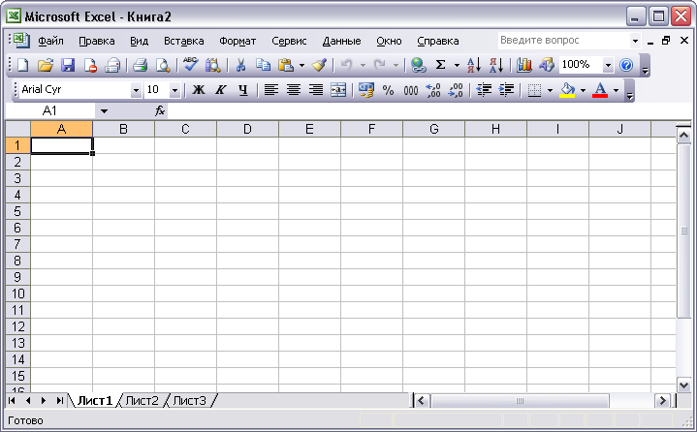This screenshot has width=697, height=432.
Task: Apply percent style icon
Action: (388, 90)
